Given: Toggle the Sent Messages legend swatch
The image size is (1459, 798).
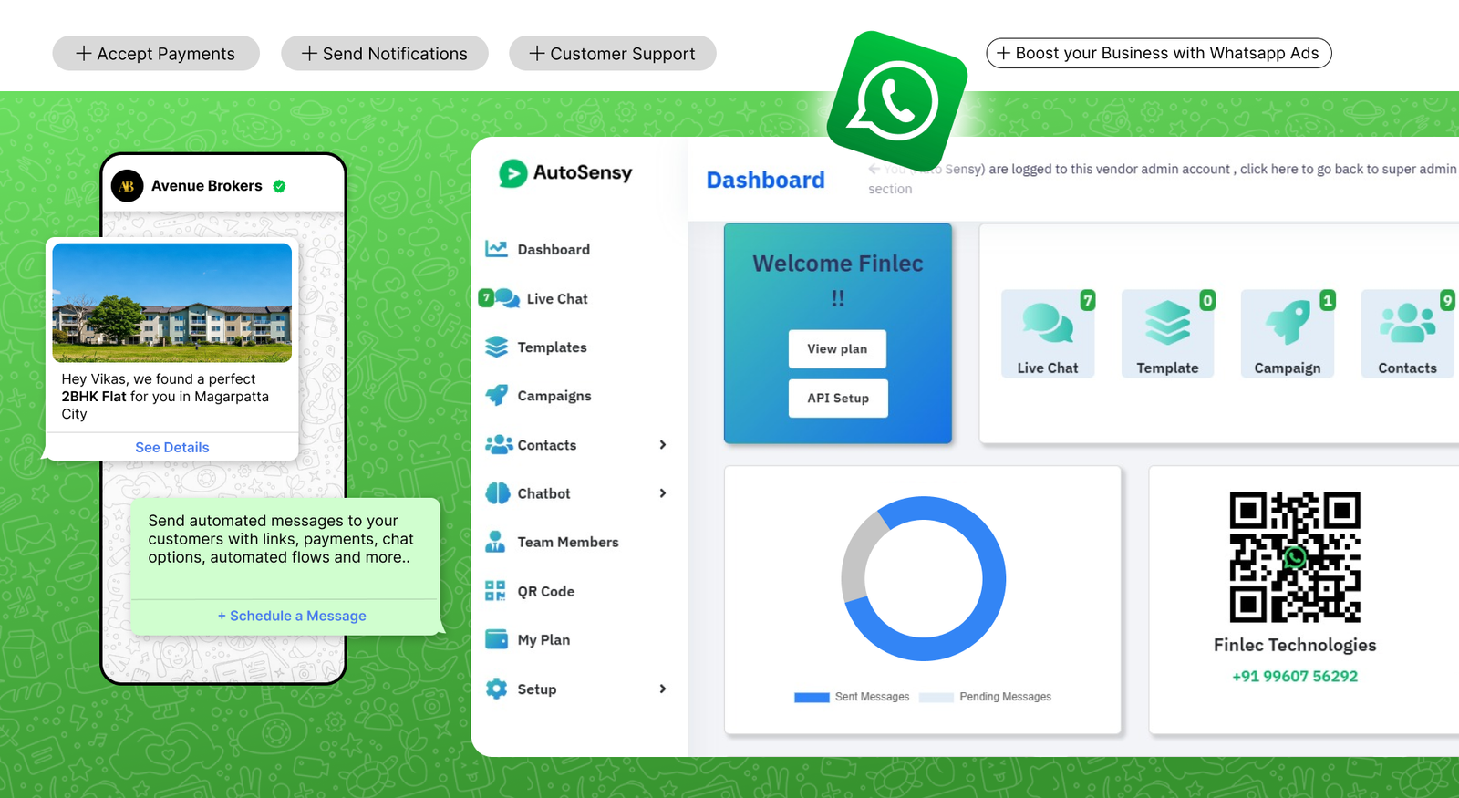Looking at the screenshot, I should pos(811,697).
